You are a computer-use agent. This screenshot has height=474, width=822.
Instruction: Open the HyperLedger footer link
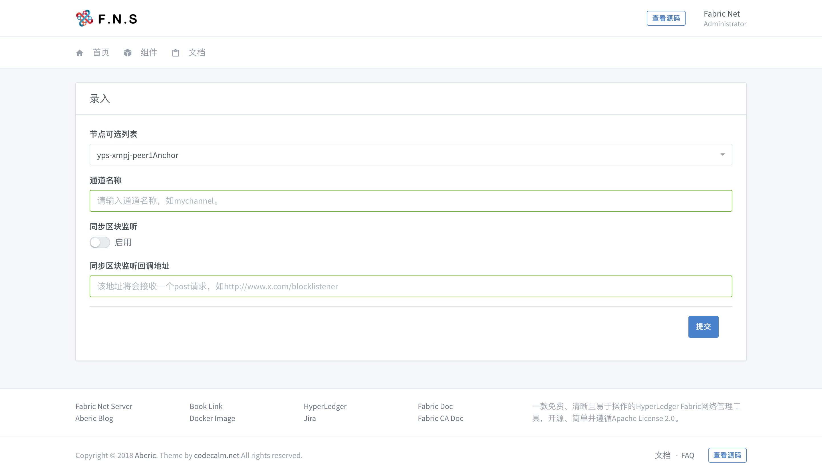tap(325, 406)
